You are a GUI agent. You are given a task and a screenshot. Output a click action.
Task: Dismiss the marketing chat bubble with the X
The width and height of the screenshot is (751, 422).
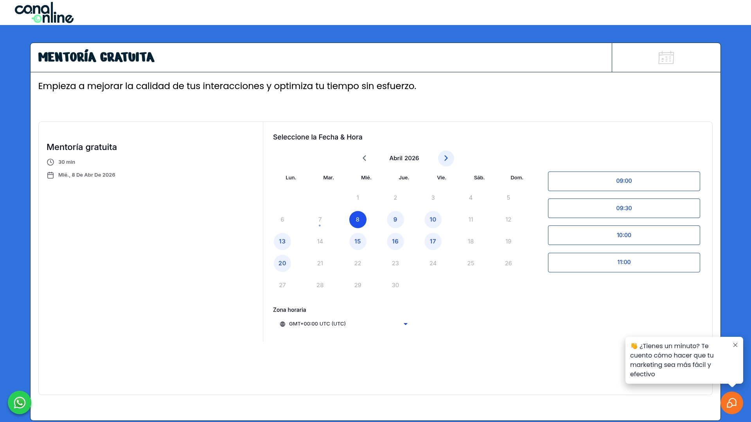[x=735, y=345]
